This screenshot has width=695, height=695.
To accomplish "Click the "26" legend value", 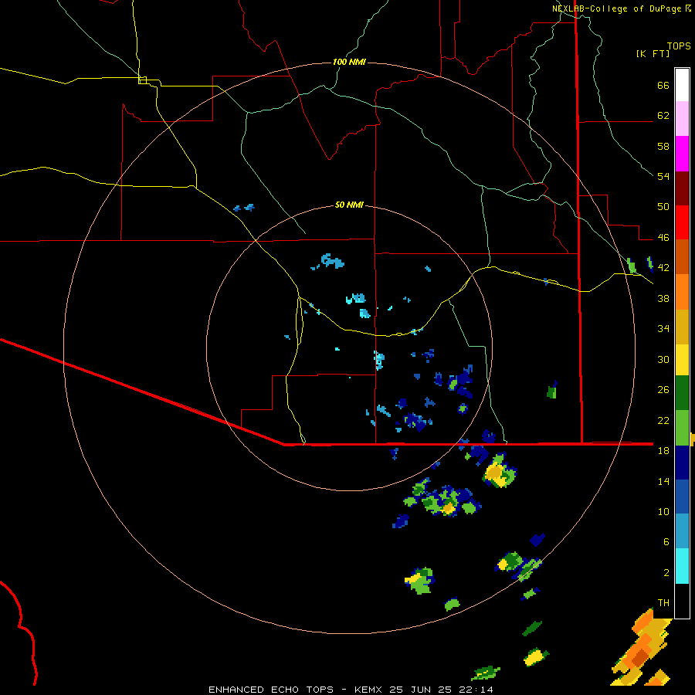I will tap(663, 390).
